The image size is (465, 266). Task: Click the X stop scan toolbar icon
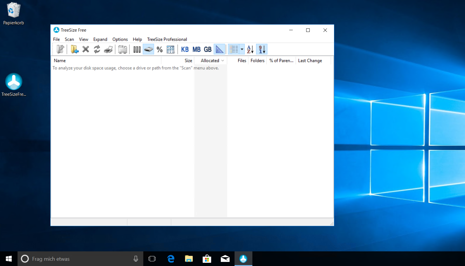pos(86,49)
